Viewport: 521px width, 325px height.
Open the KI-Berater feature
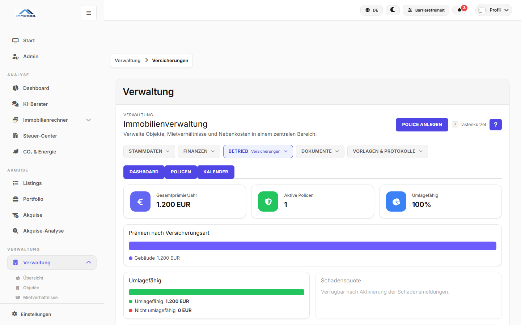(x=36, y=104)
